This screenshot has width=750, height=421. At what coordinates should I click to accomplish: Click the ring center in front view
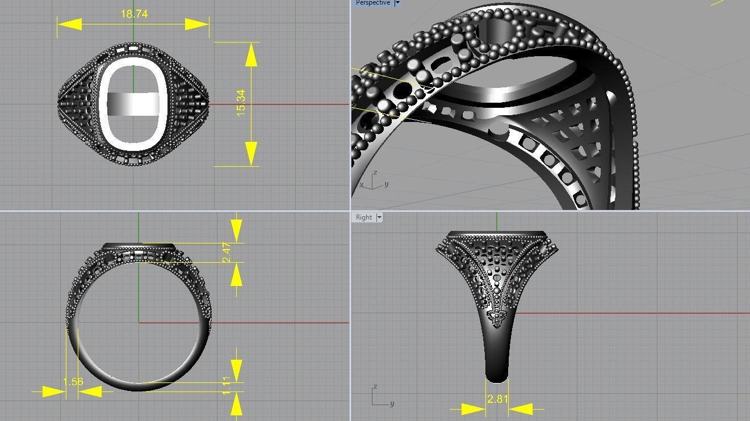139,323
